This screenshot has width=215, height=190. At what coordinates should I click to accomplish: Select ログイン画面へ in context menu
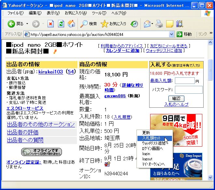pyautogui.click(x=155, y=149)
